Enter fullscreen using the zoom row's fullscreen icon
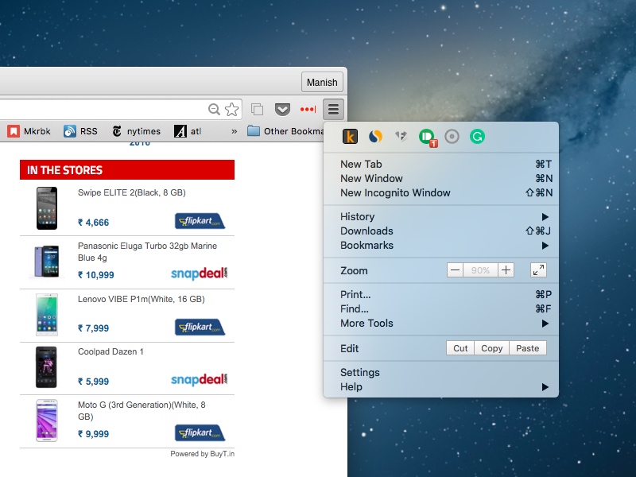 click(x=538, y=270)
